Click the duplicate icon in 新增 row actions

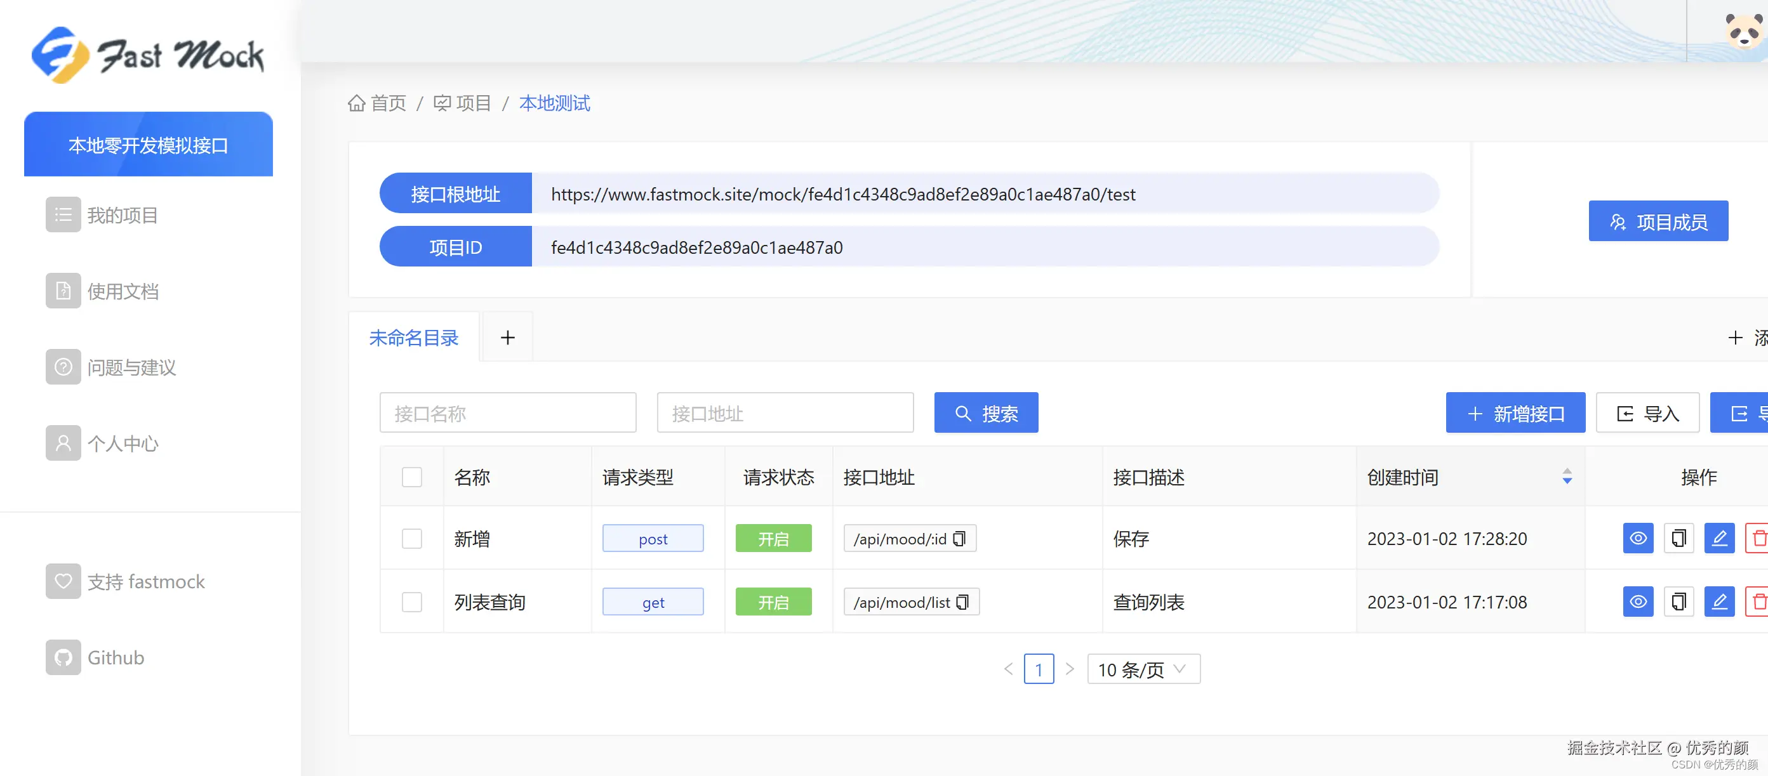tap(1678, 539)
